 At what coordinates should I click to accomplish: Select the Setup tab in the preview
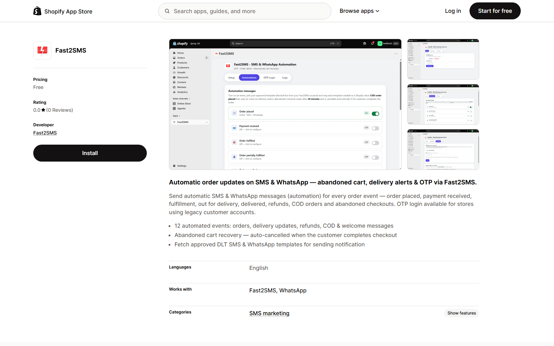pyautogui.click(x=231, y=78)
